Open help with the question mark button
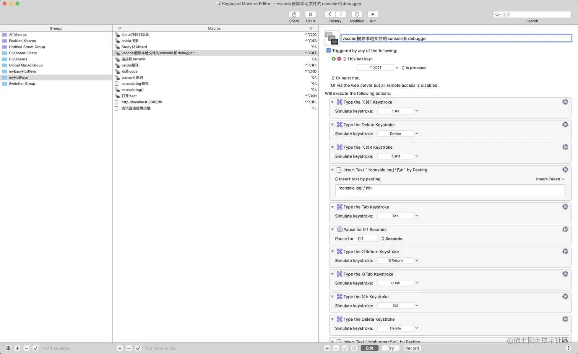578x354 pixels. click(x=568, y=348)
